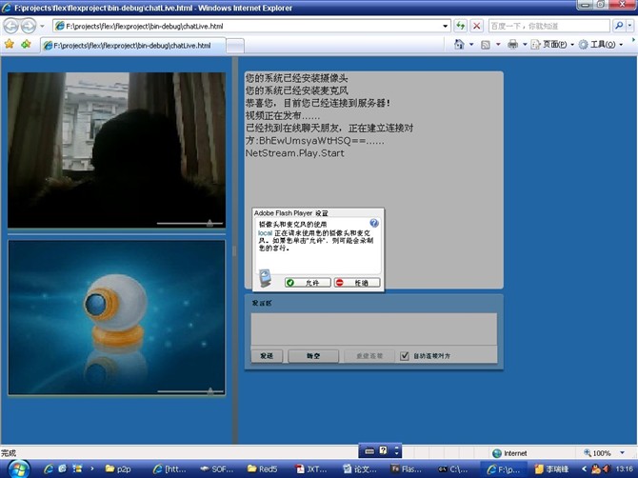Screen dimensions: 638x478
Task: Click the Add to Favorites star-plus icon
Action: click(26, 44)
